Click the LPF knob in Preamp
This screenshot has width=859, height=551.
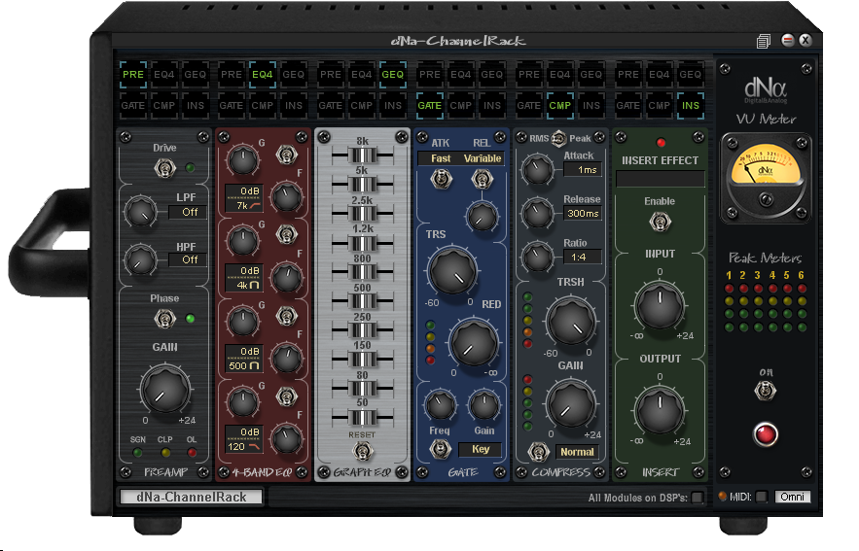coord(140,212)
